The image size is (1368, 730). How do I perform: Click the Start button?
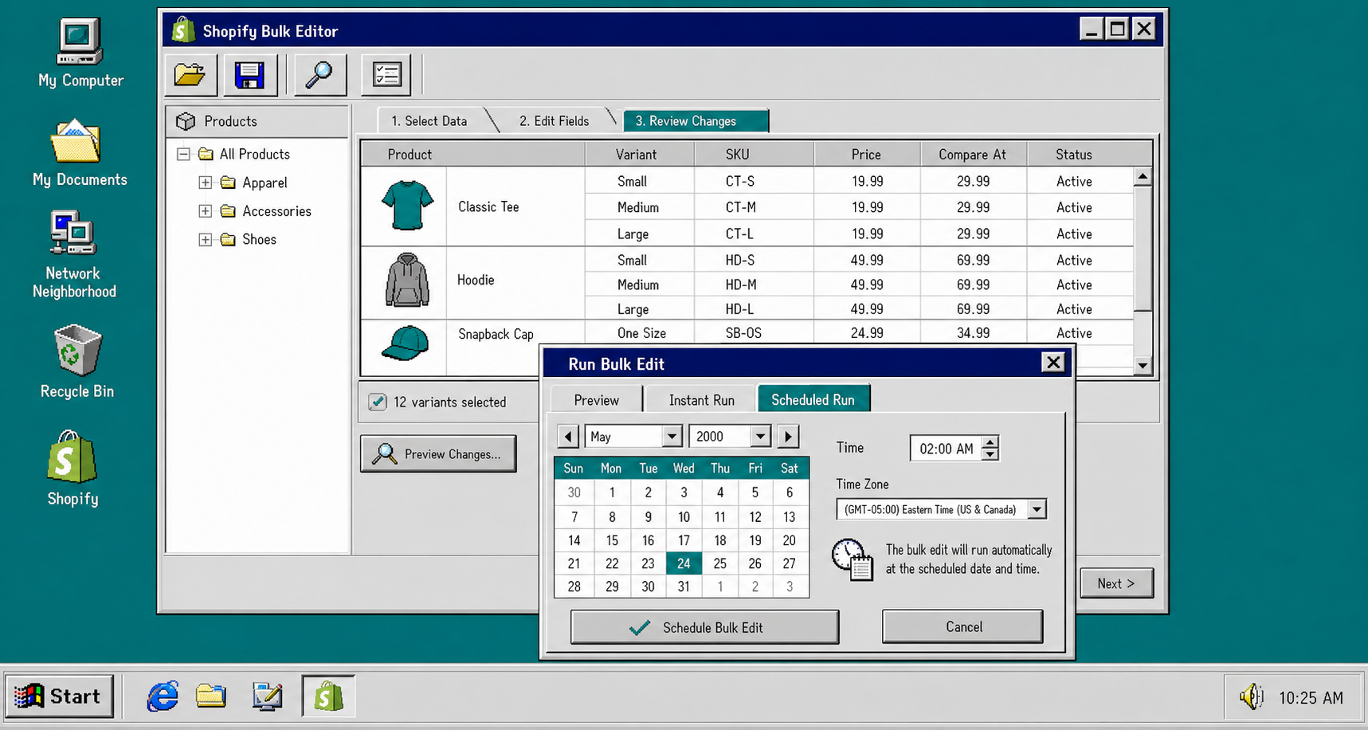[60, 696]
